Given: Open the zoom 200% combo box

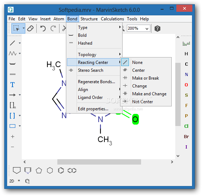Looking at the screenshot, I should pyautogui.click(x=139, y=28).
